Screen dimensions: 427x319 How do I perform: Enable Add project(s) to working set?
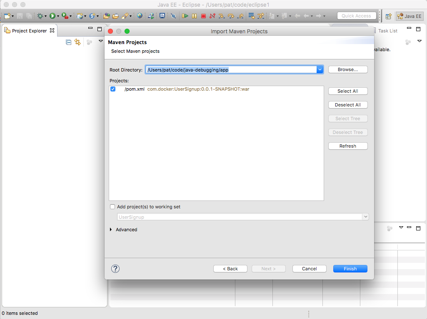[x=112, y=207]
